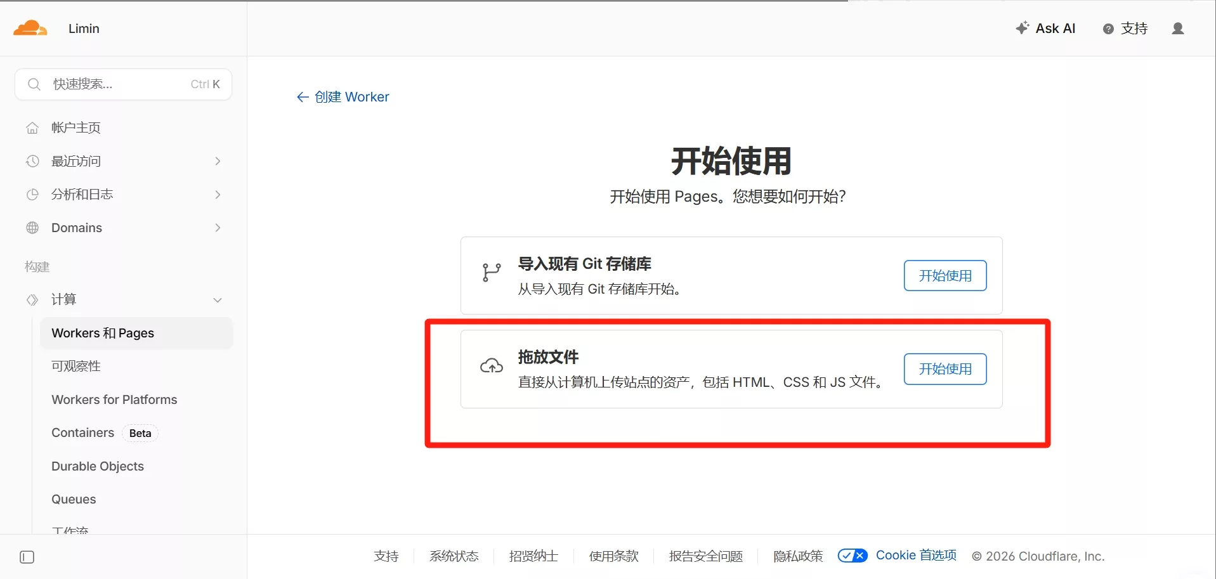Viewport: 1216px width, 579px height.
Task: Select Workers 和 Pages
Action: 136,333
